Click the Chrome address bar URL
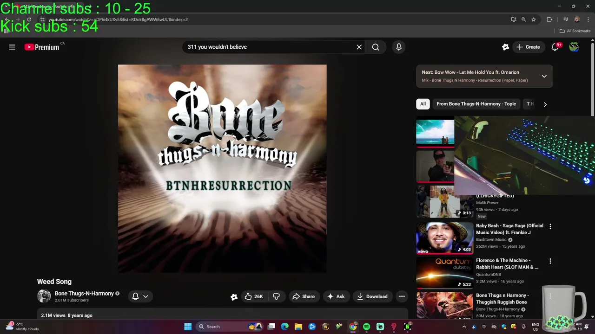595x334 pixels. pyautogui.click(x=118, y=19)
